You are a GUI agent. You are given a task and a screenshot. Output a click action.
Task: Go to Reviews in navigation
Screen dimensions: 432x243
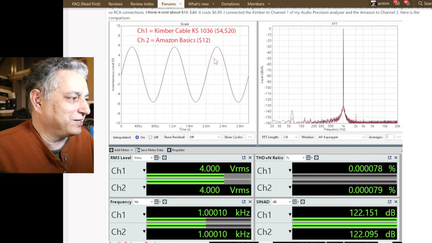[115, 4]
